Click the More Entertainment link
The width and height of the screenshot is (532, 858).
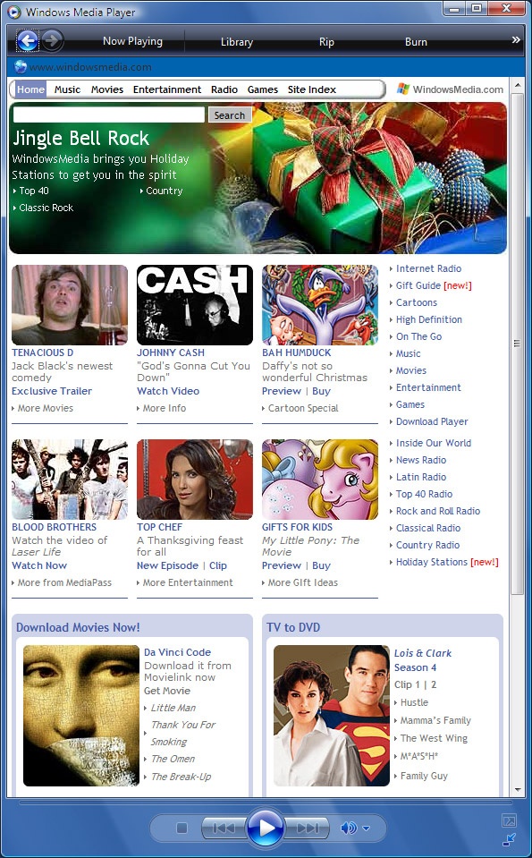[188, 582]
